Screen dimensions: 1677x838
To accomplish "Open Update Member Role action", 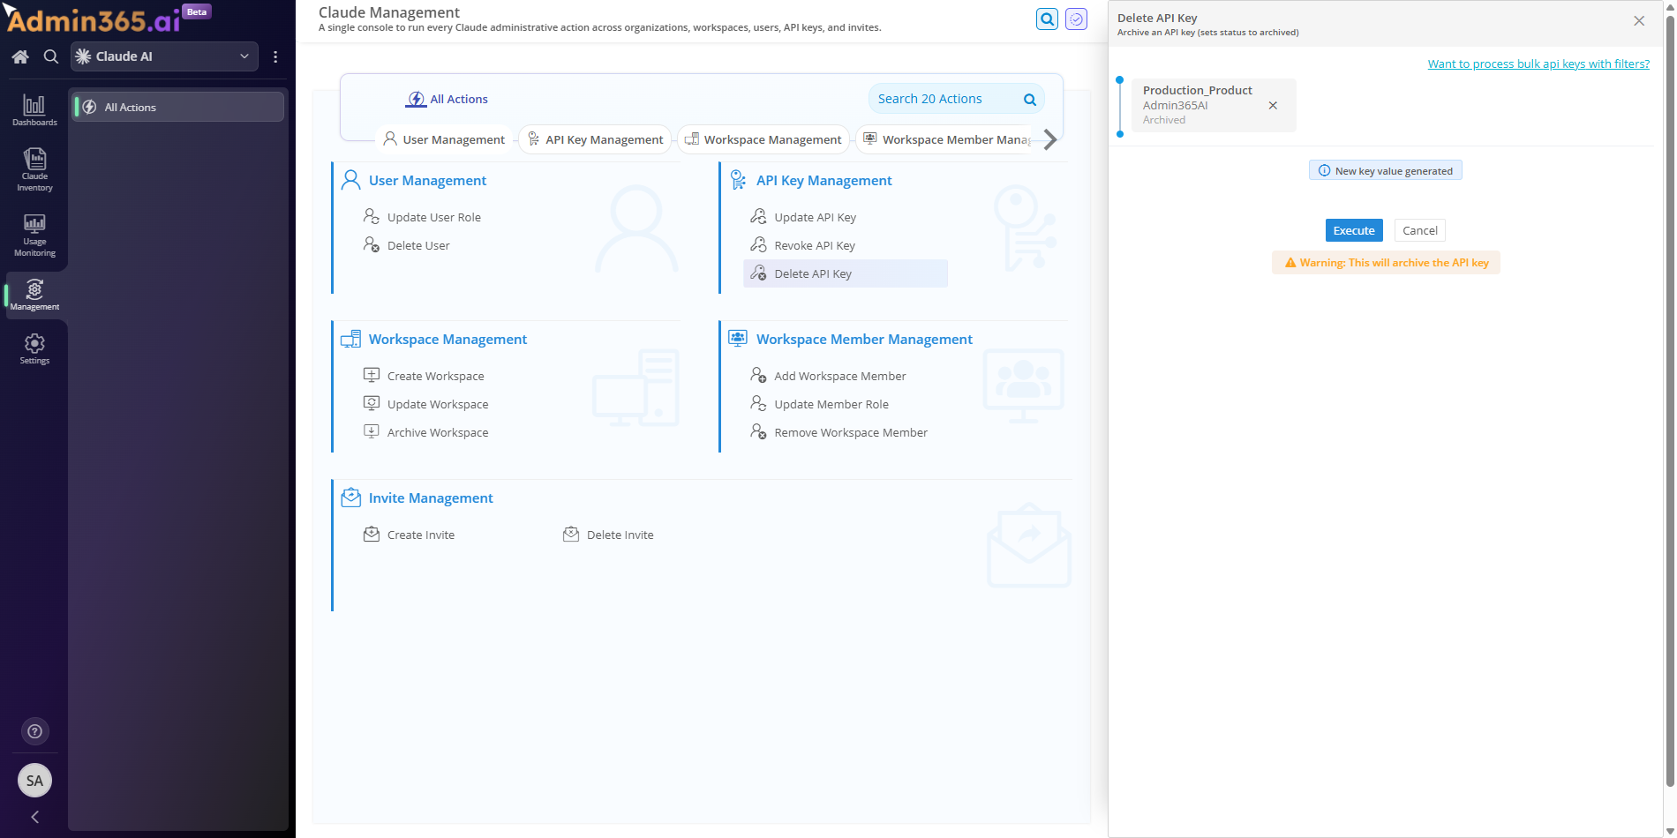I will (x=819, y=404).
